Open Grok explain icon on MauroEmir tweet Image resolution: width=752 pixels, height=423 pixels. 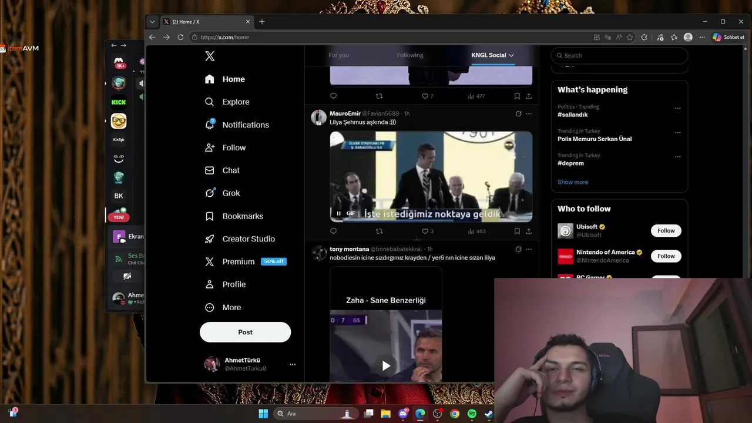pyautogui.click(x=518, y=113)
